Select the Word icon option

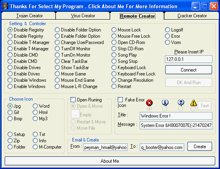coord(35,106)
